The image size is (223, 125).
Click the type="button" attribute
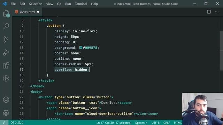pyautogui.click(x=68, y=97)
